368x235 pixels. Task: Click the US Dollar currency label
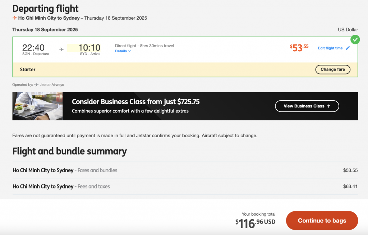(x=348, y=29)
